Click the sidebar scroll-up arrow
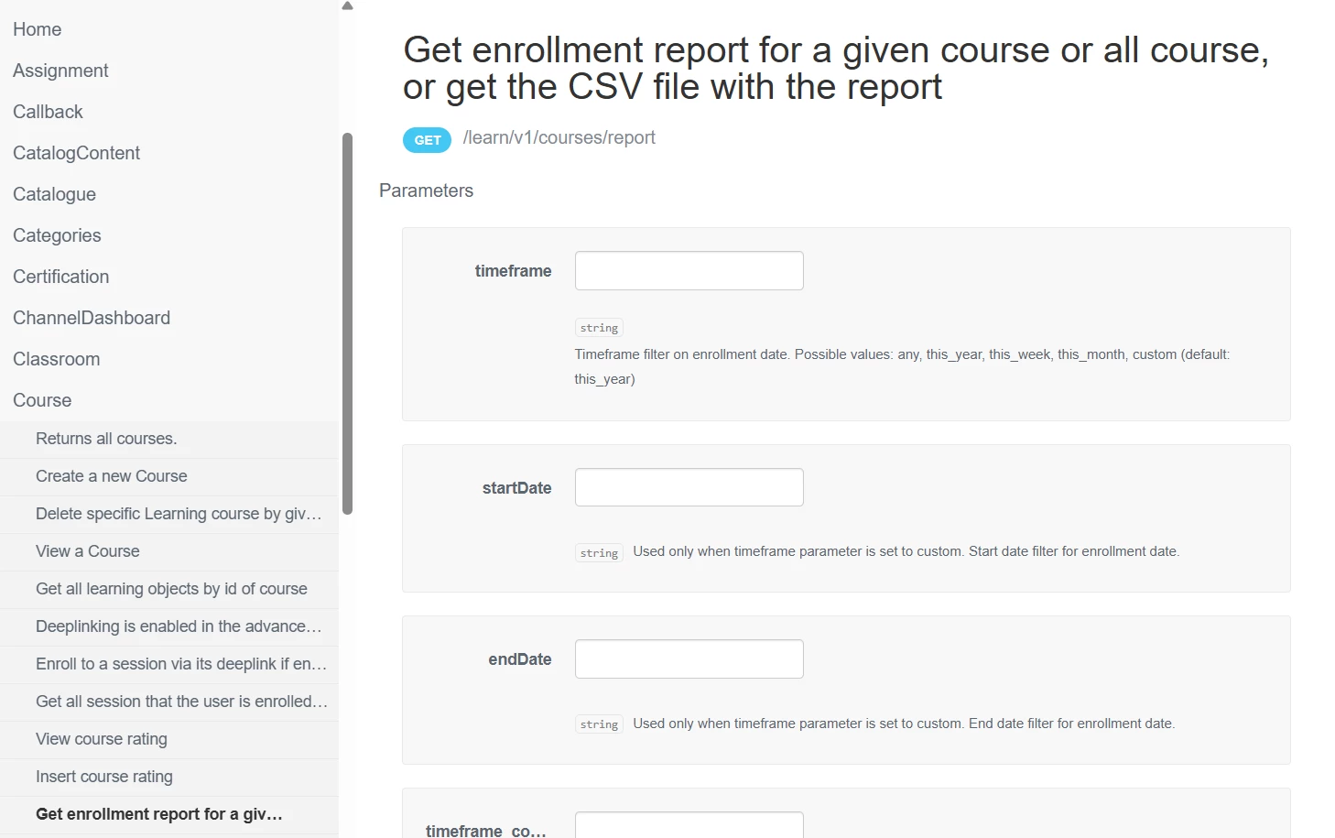 coord(347,6)
